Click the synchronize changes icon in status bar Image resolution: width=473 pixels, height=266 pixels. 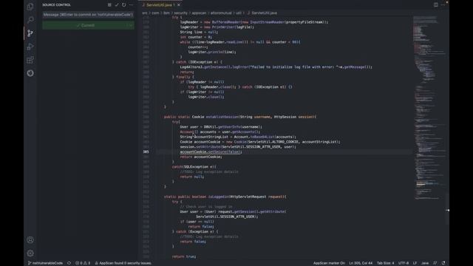coord(69,263)
